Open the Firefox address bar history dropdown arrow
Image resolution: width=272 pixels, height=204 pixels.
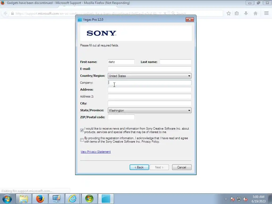[160, 13]
